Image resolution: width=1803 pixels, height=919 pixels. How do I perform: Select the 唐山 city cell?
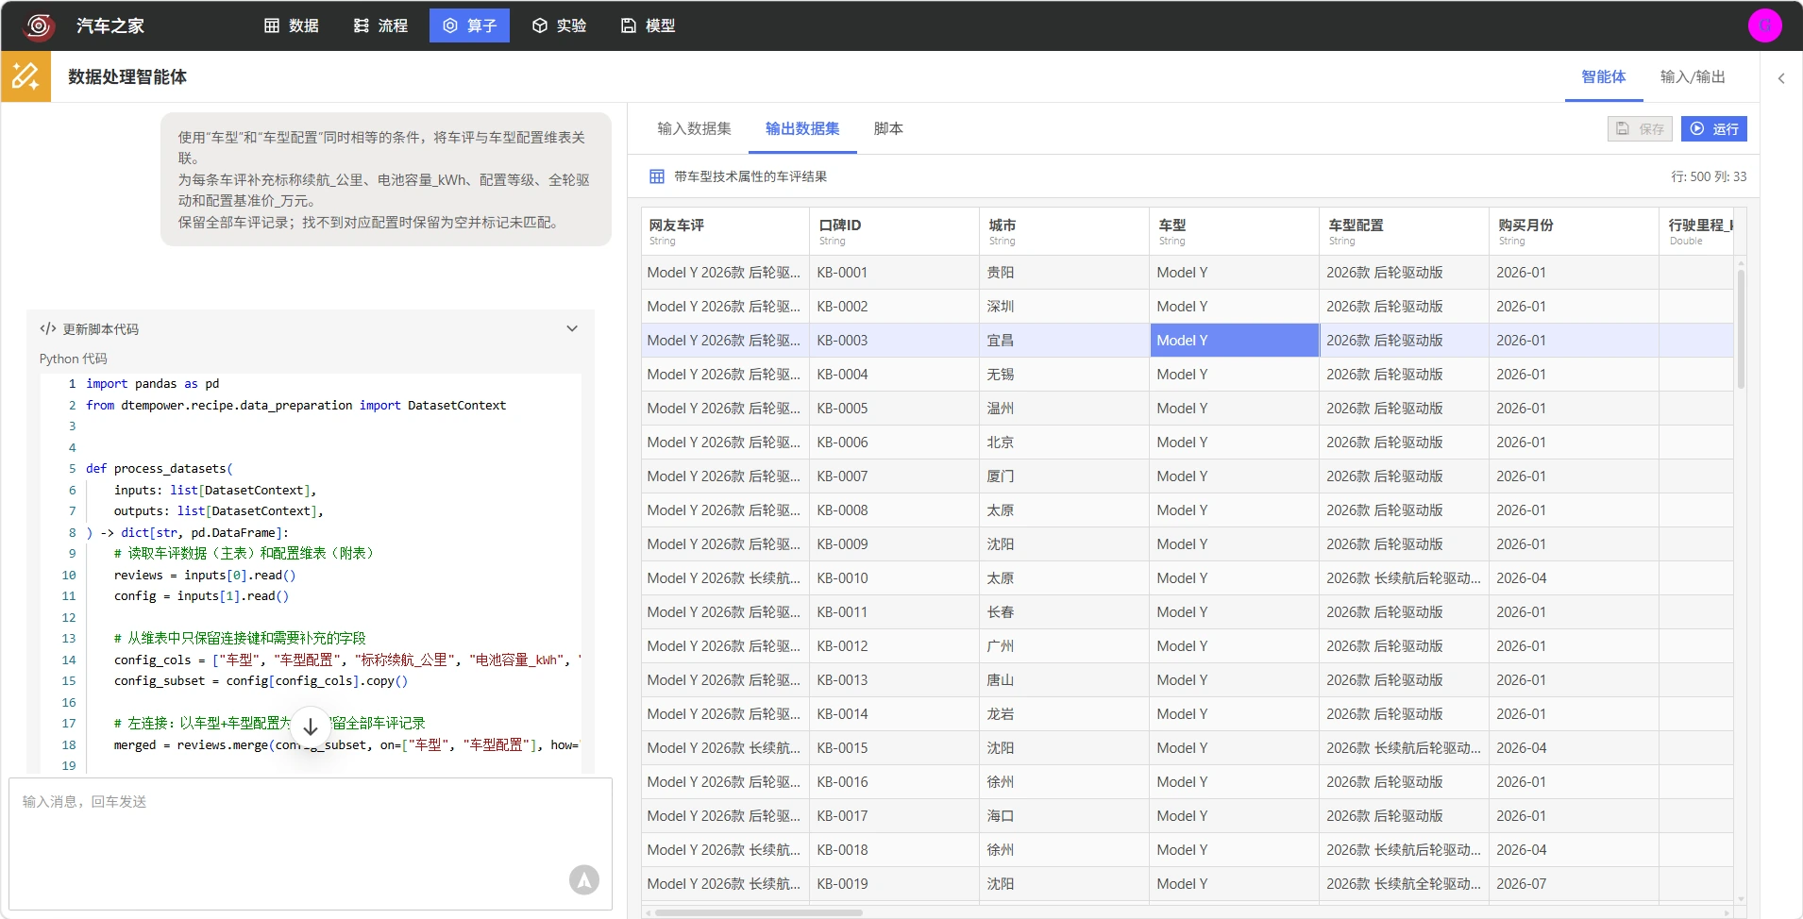(x=1064, y=680)
